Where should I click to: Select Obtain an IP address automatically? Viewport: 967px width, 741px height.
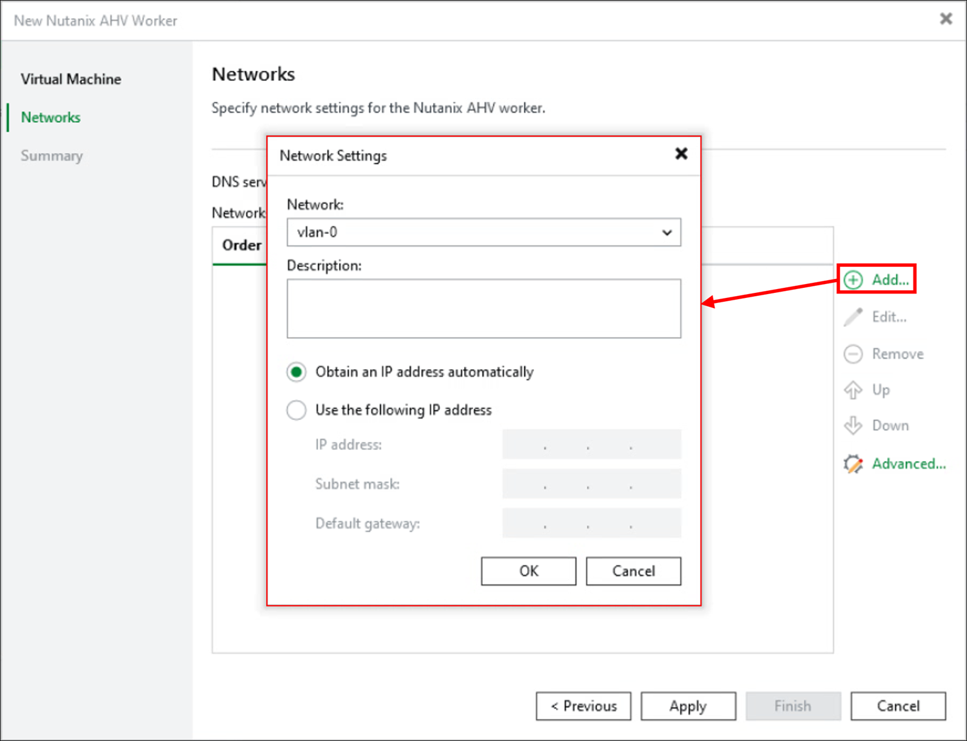(x=296, y=372)
